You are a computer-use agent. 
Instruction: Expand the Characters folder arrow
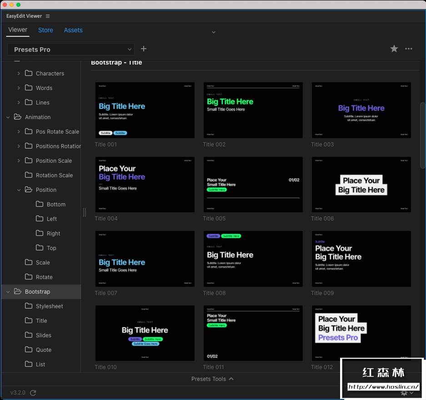[x=19, y=74]
